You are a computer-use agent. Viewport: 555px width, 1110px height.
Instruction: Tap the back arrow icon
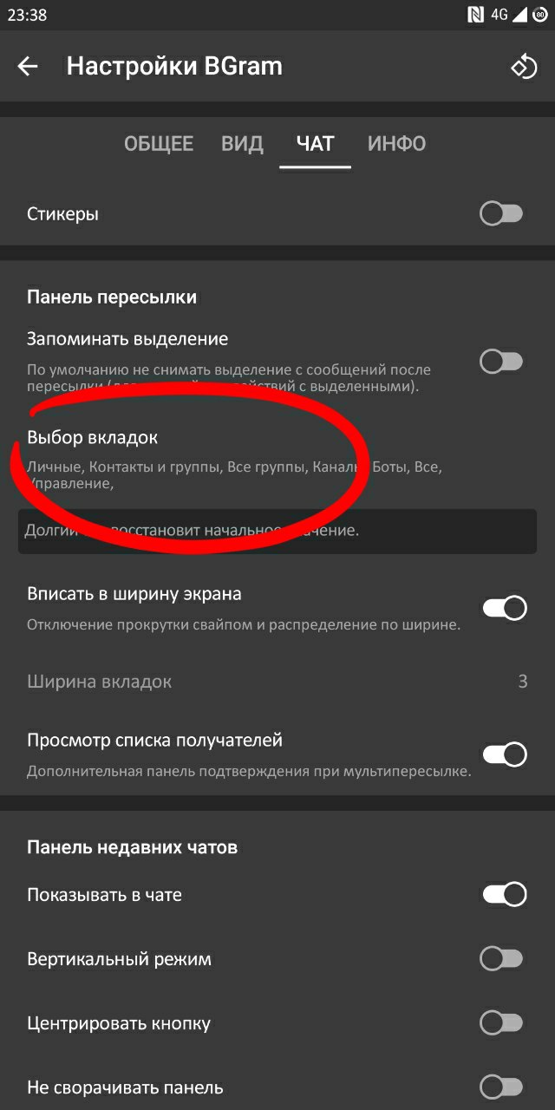click(28, 67)
